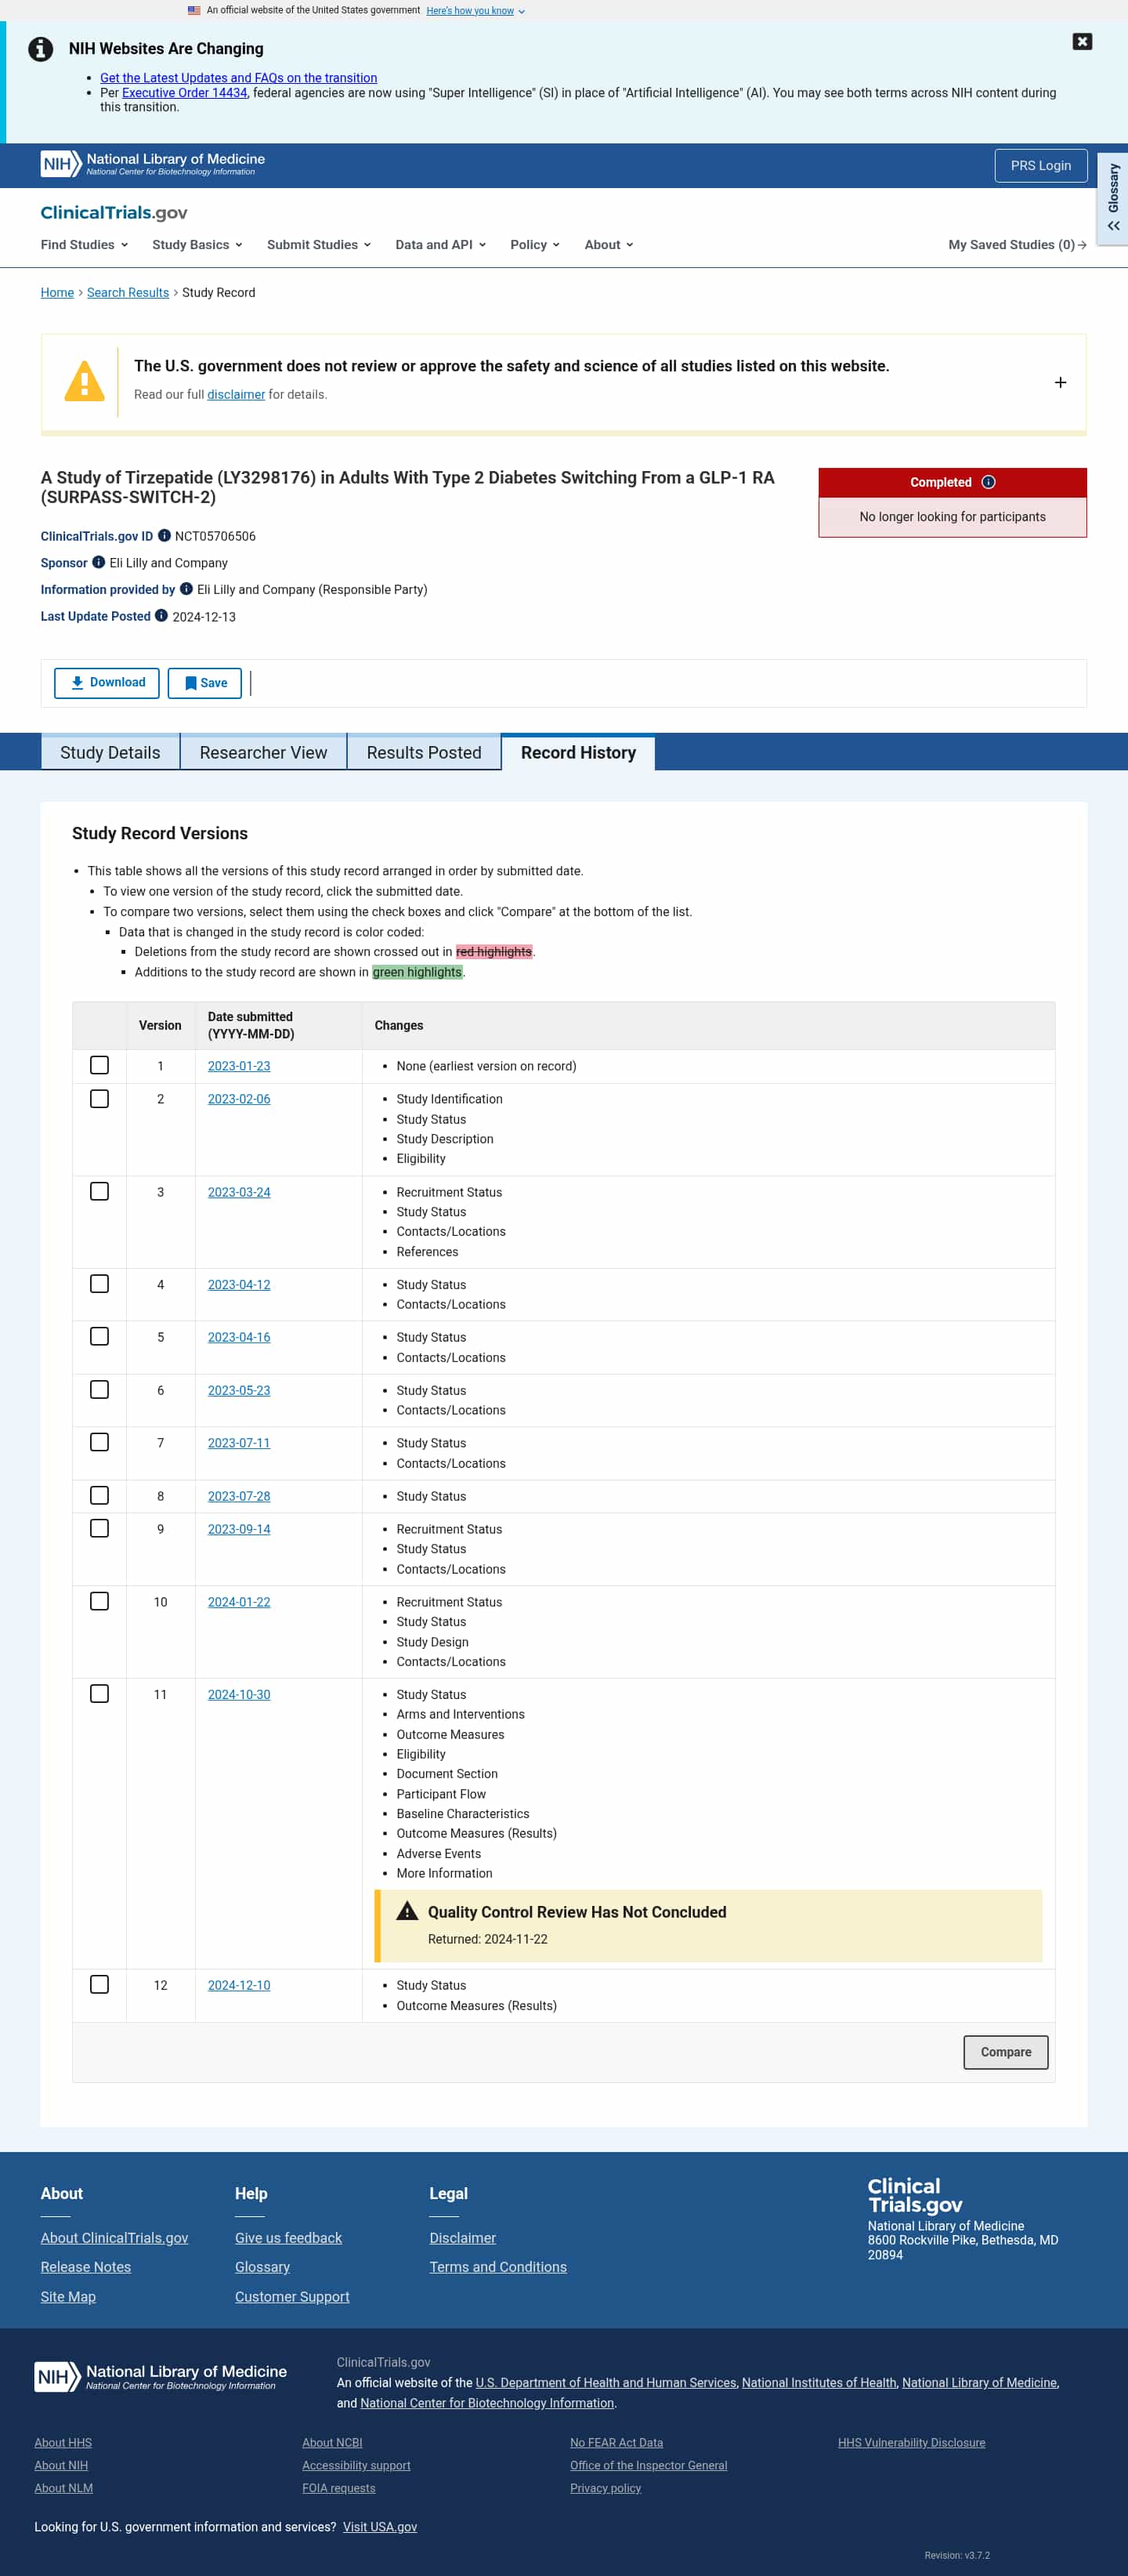Switch to the Researcher View tab
1128x2576 pixels.
point(262,752)
